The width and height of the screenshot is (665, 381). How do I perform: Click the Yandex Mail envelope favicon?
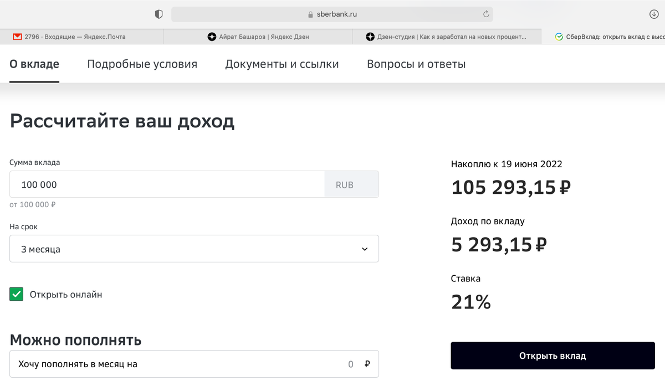pyautogui.click(x=17, y=37)
